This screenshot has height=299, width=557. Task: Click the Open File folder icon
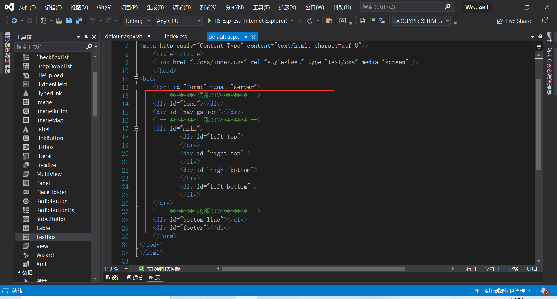(x=59, y=21)
